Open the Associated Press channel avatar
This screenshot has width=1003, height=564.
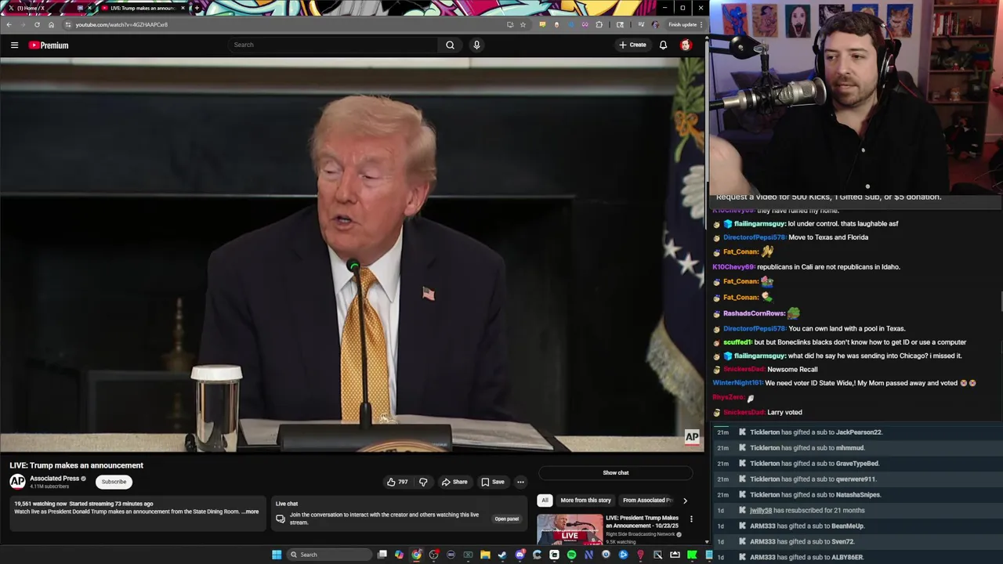(17, 482)
